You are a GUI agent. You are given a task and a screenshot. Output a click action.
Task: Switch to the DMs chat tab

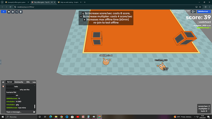(x=28, y=82)
